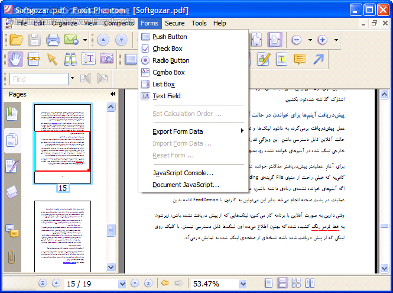Open the Layers side panel
Screen dimensions: 393x293
(12, 192)
